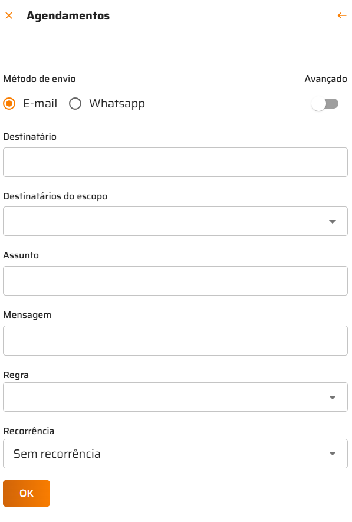Click the Avançado label above the switch
This screenshot has width=352, height=522.
pyautogui.click(x=325, y=79)
